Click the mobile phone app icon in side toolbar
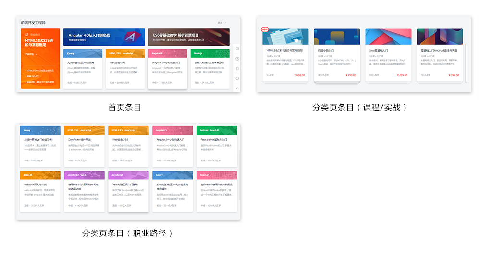Viewport: 479px width, 271px height. (237, 68)
